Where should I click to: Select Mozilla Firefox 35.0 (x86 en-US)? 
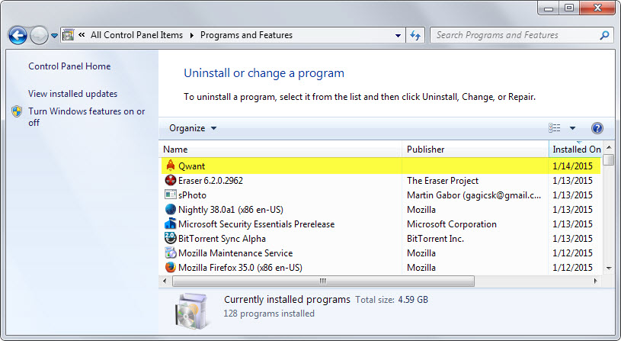click(x=240, y=268)
